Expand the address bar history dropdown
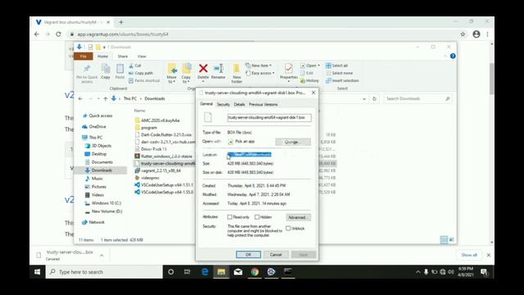The height and width of the screenshot is (295, 524). [x=364, y=99]
